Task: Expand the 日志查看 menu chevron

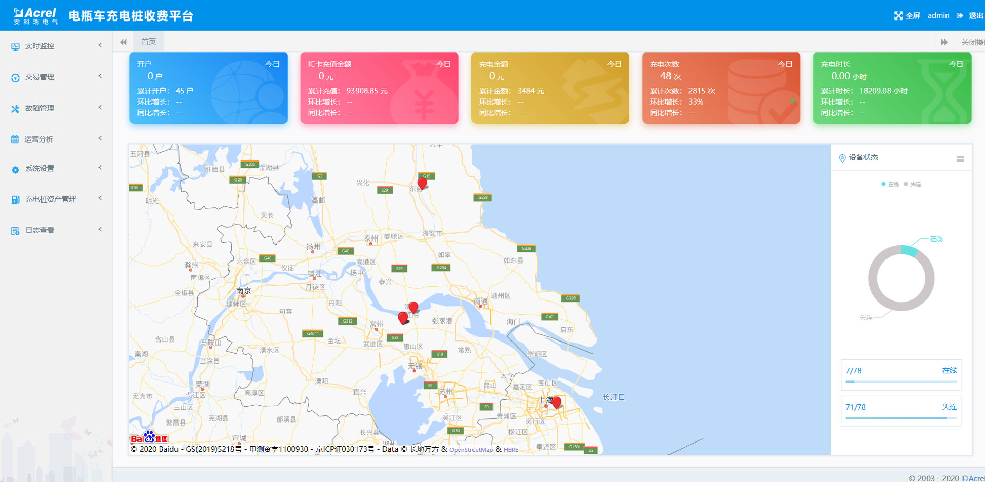Action: (100, 230)
